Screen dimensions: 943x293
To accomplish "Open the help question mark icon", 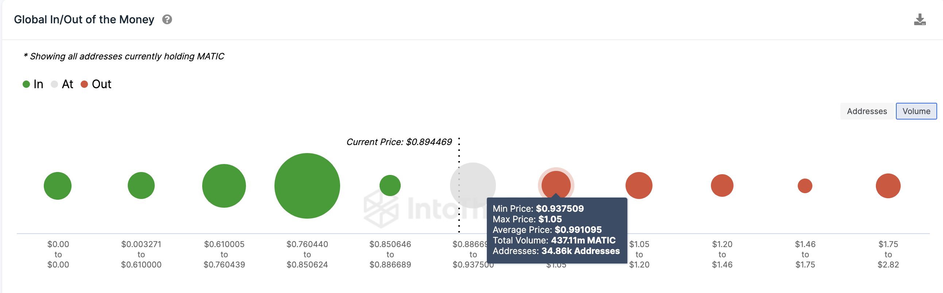I will [167, 19].
